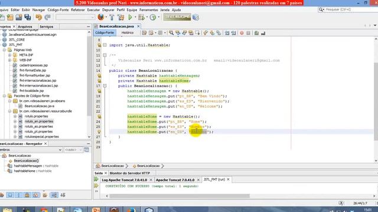Click the output panel horizontal scrollbar
378x212 pixels.
point(180,196)
